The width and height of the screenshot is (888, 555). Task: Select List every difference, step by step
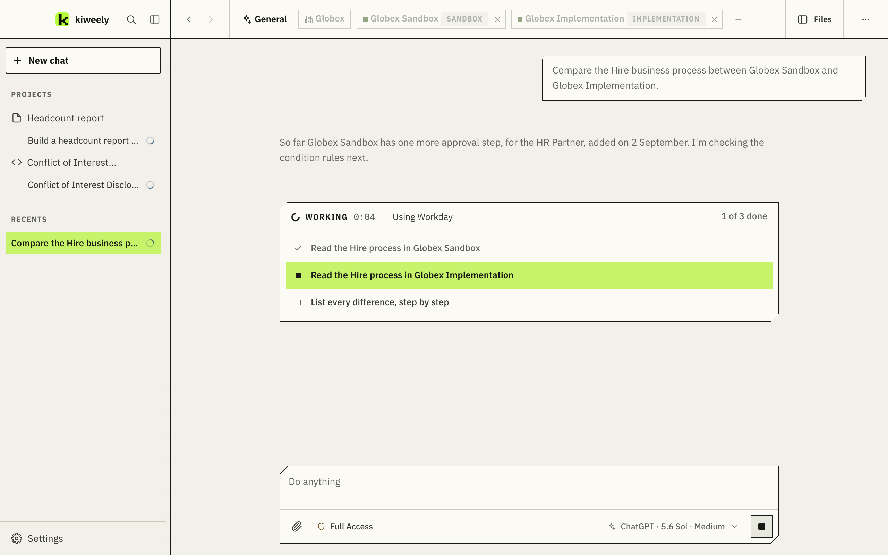[x=529, y=302]
